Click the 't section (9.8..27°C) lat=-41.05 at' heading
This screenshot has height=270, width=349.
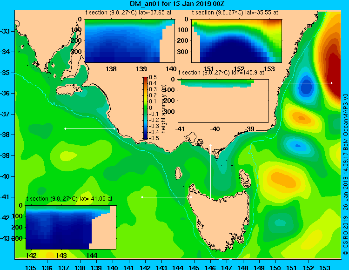(69, 199)
